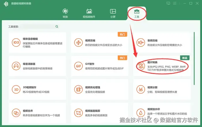Image resolution: width=202 pixels, height=127 pixels.
Task: Click the 热门 badge on GIF制作
Action: click(x=122, y=58)
